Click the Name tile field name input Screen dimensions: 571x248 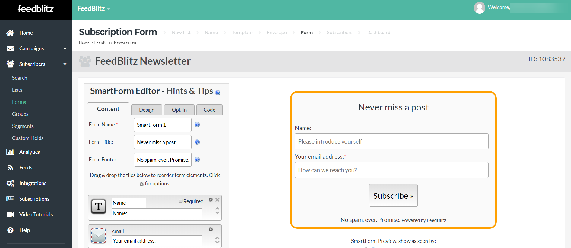129,203
